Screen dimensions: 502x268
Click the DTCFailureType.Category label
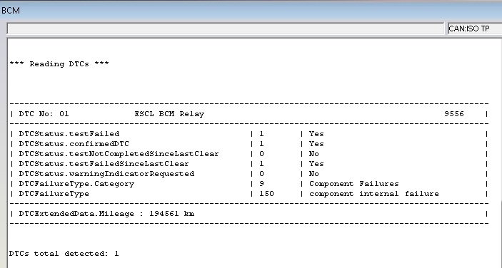pos(76,184)
